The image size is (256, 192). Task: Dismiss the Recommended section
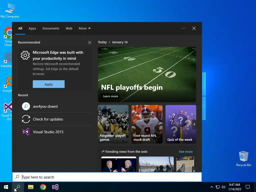point(90,42)
